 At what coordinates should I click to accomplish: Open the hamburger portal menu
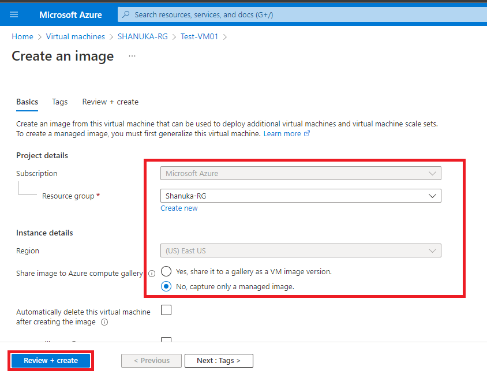pos(14,14)
